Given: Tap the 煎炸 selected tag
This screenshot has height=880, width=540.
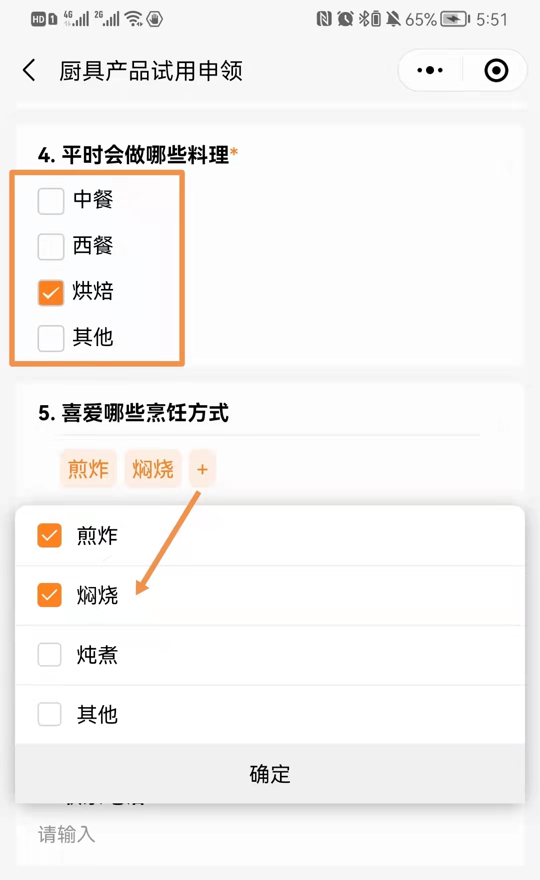Looking at the screenshot, I should tap(88, 469).
